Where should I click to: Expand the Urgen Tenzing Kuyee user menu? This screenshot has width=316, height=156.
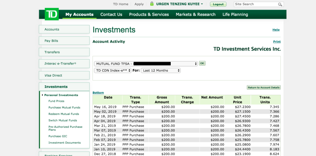[x=179, y=4]
